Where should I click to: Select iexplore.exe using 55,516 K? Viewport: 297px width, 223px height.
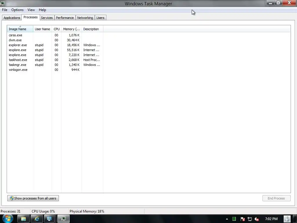tap(55, 50)
